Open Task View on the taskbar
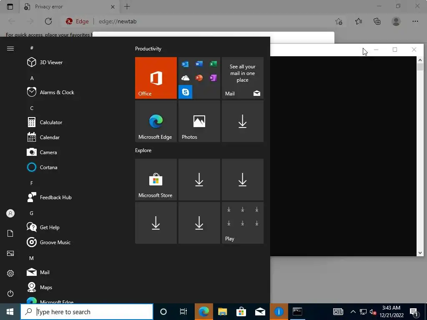Viewport: 427px width, 320px height. [x=183, y=312]
